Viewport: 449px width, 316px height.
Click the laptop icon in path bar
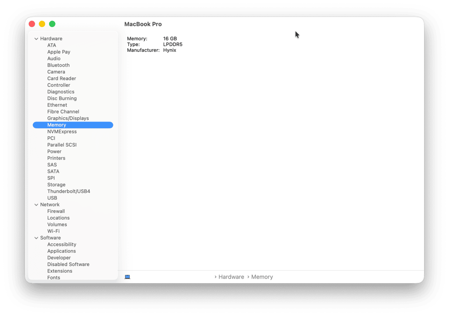tap(127, 277)
